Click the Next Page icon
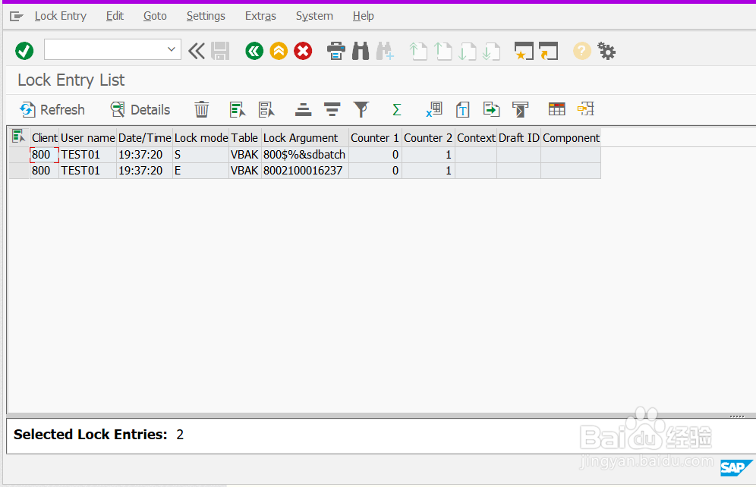 point(467,51)
